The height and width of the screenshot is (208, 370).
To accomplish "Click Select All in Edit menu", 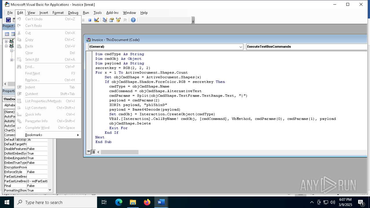I will pyautogui.click(x=48, y=60).
